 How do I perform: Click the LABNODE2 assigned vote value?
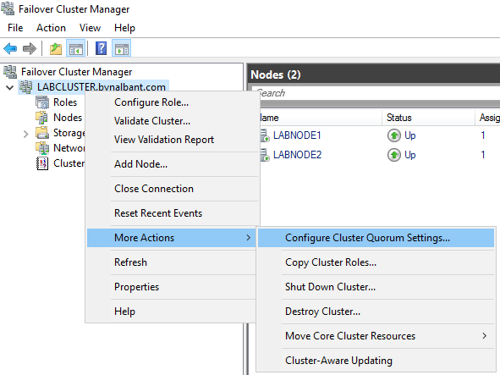pyautogui.click(x=483, y=155)
